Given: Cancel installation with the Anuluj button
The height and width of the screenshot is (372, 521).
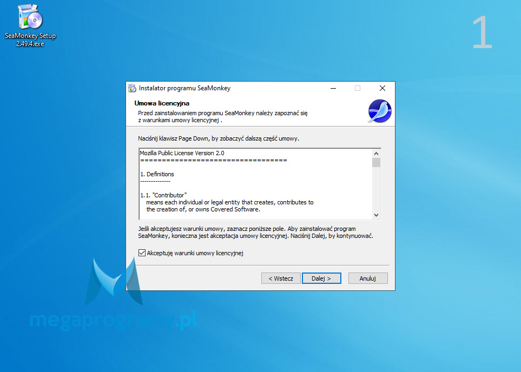Looking at the screenshot, I should tap(368, 278).
